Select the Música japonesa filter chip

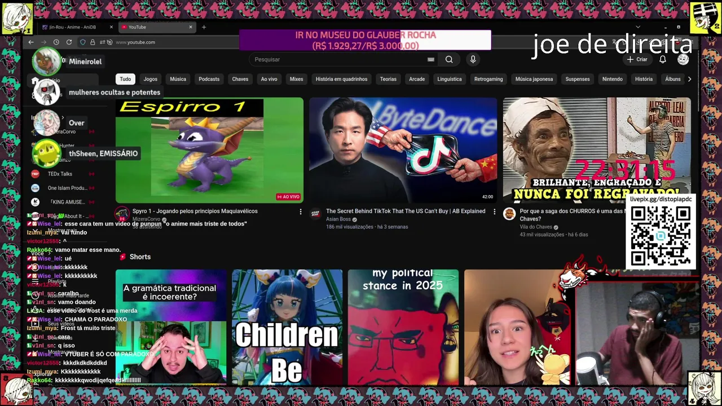coord(534,79)
